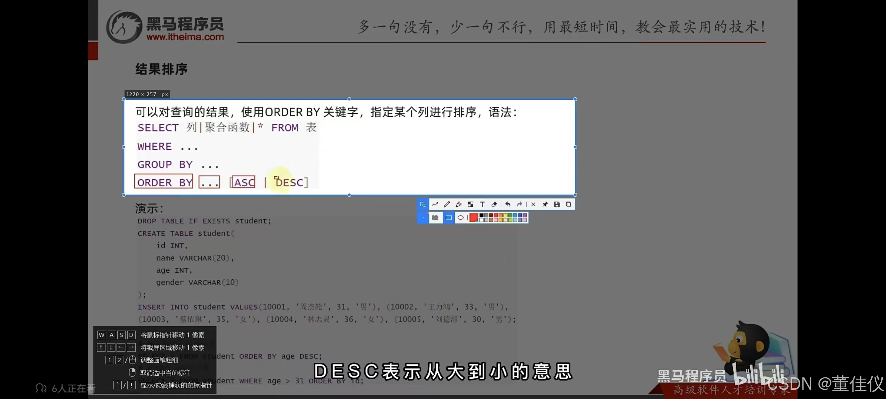
Task: Toggle the translucent filled shape style
Action: [x=435, y=217]
